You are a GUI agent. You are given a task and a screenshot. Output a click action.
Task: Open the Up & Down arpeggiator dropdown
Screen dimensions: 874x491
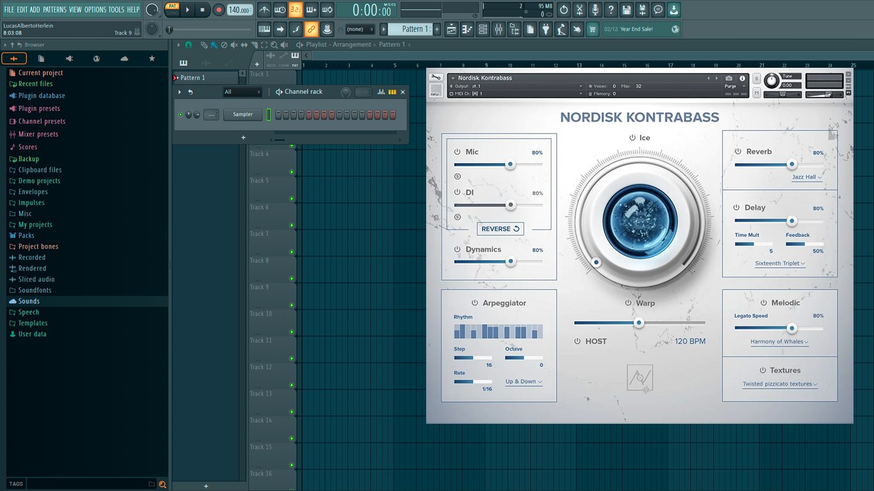pos(524,382)
